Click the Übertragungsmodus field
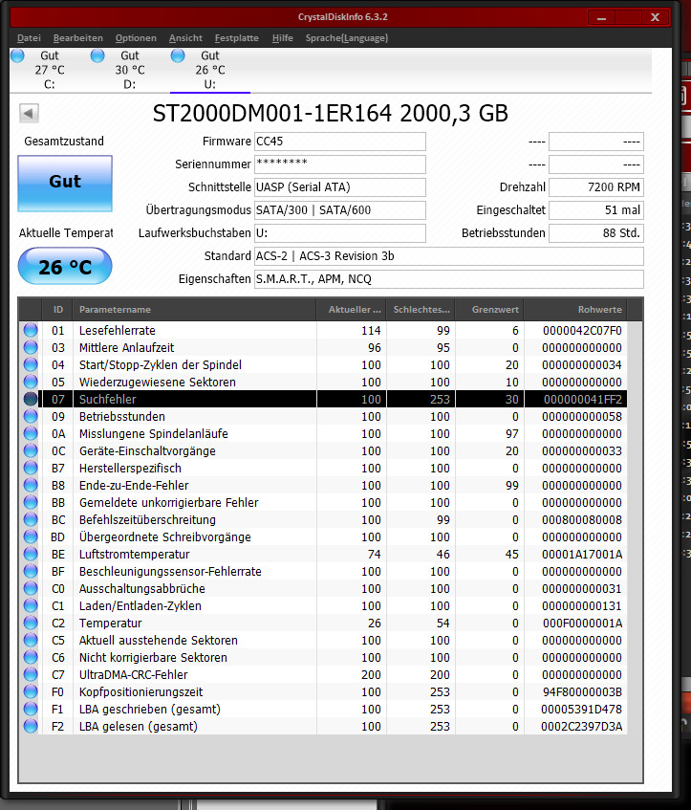The image size is (691, 810). [x=340, y=210]
